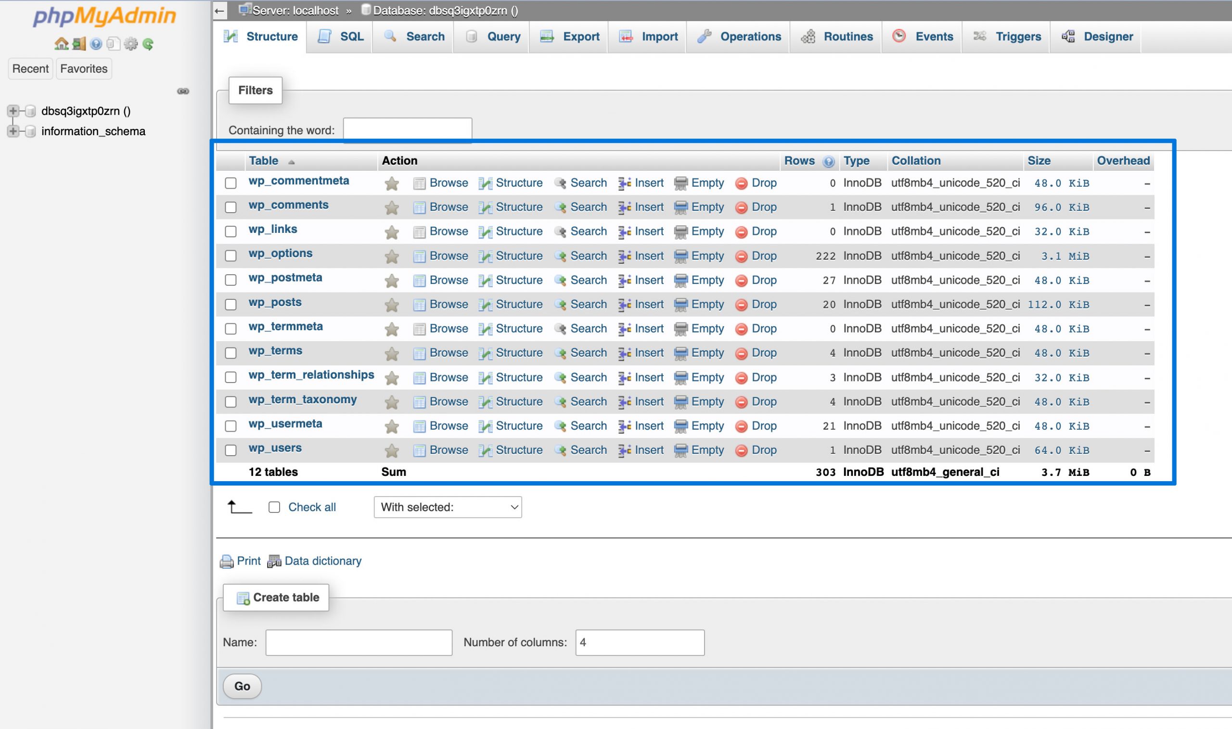The height and width of the screenshot is (729, 1232).
Task: Click the log out door icon
Action: (x=78, y=44)
